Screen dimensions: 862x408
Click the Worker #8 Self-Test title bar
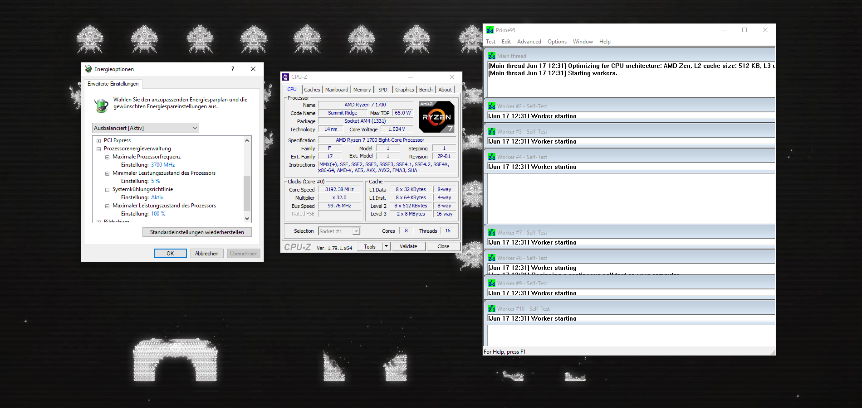(x=630, y=258)
